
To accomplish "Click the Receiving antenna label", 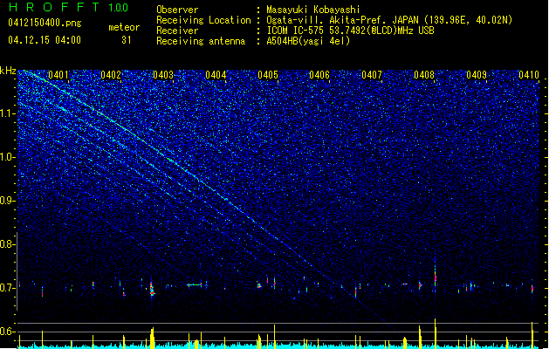I will coord(201,41).
